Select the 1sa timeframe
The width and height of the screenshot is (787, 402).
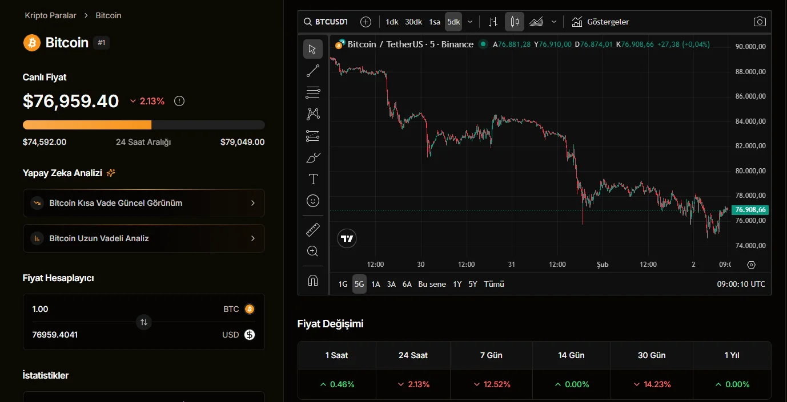tap(435, 22)
